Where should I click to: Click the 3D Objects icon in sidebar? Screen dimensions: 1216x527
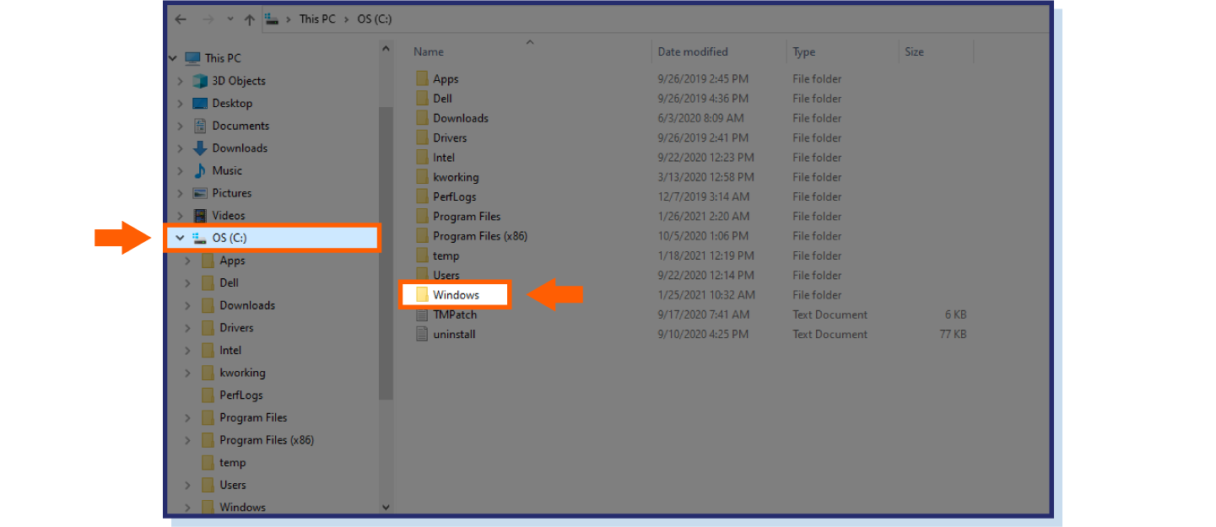tap(200, 81)
